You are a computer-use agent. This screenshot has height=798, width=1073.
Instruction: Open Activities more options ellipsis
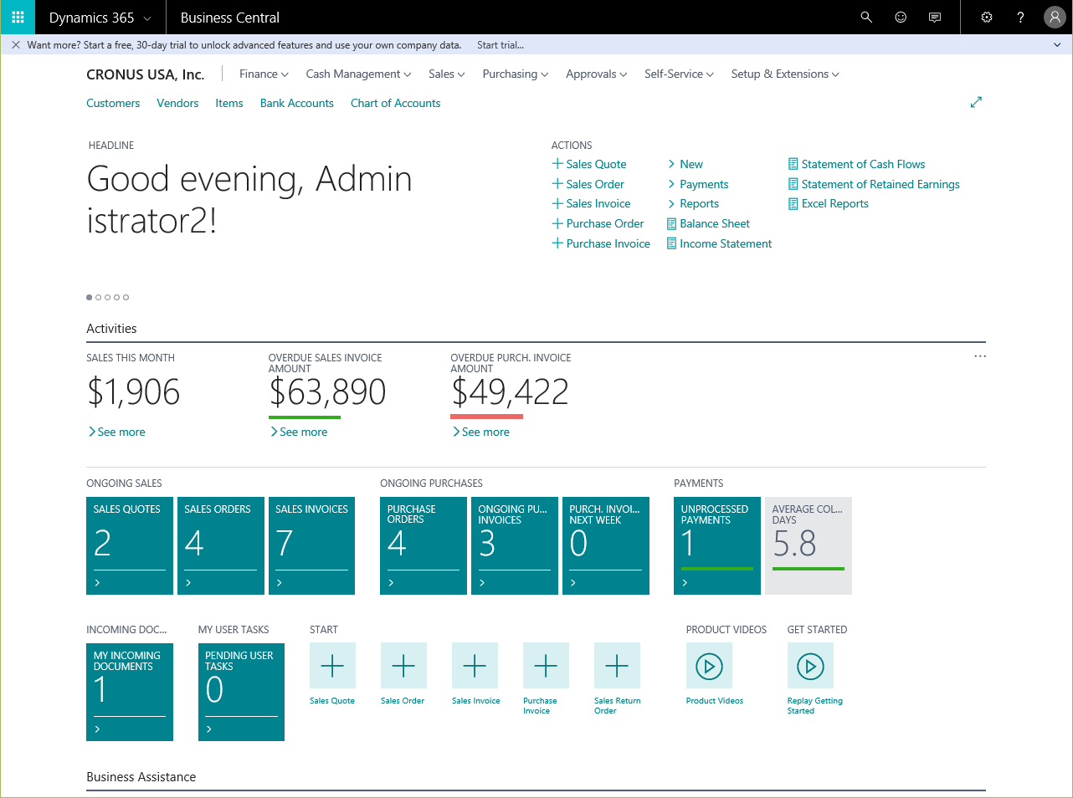[x=980, y=356]
